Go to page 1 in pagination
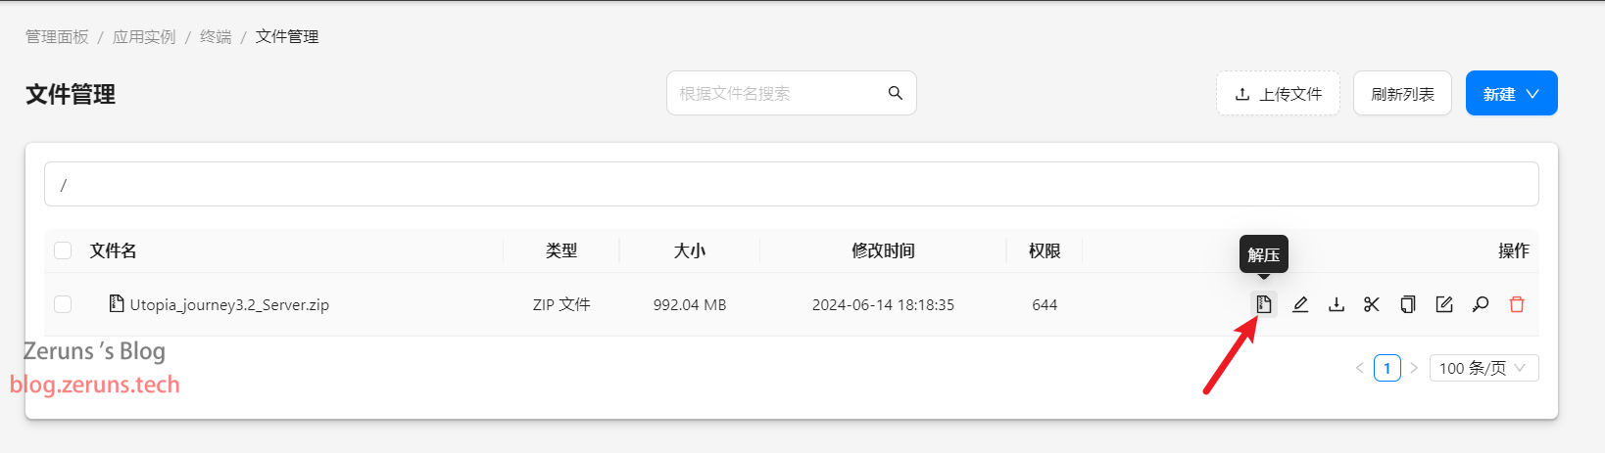Viewport: 1605px width, 453px height. [x=1386, y=368]
